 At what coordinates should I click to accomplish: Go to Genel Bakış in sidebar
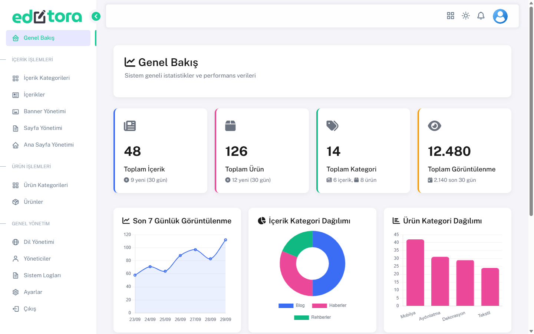(48, 38)
